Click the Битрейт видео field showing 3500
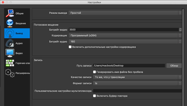 (124, 30)
